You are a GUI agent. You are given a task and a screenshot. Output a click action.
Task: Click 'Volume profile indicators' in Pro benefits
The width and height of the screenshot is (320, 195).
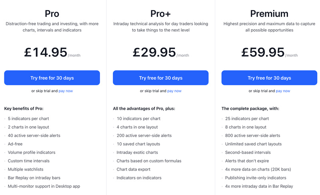tap(32, 152)
